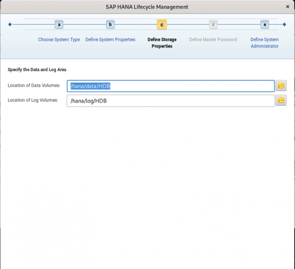295x269 pixels.
Task: Open Define Storage Properties step label
Action: [x=162, y=43]
